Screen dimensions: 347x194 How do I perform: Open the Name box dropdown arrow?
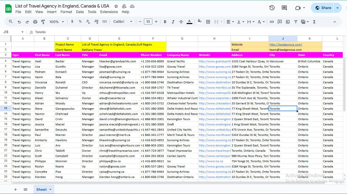[22, 32]
